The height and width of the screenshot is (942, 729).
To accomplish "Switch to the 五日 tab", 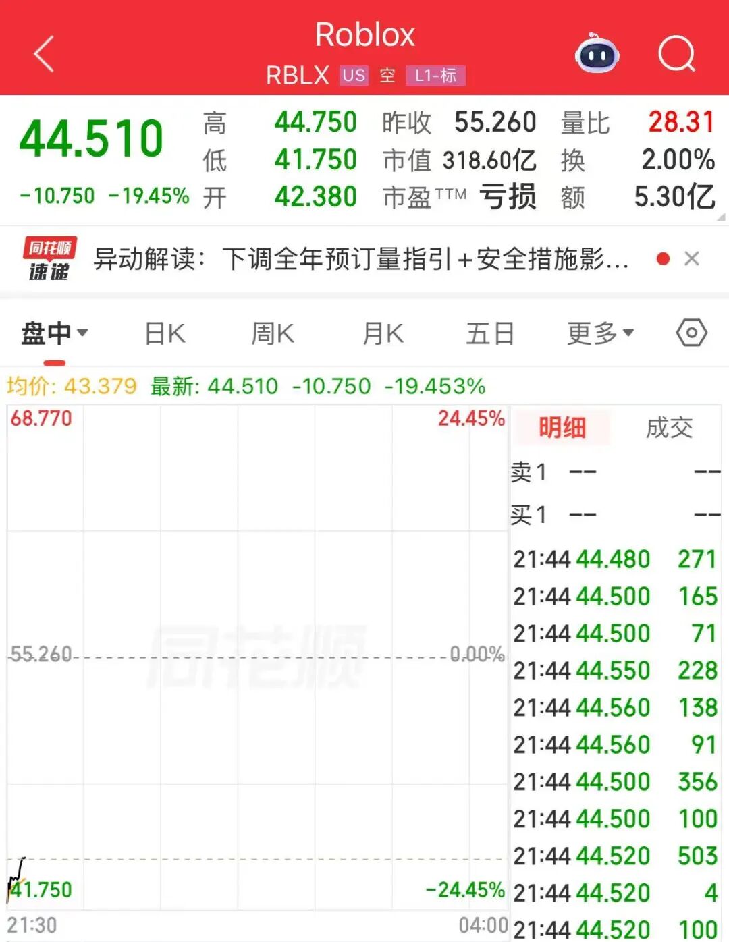I will 490,333.
